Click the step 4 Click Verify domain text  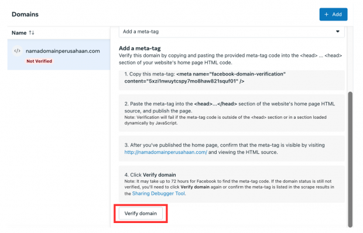click(150, 175)
